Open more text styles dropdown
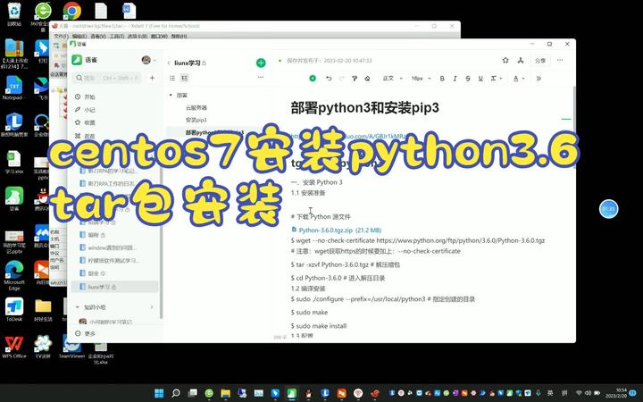This screenshot has width=643, height=402. (497, 79)
